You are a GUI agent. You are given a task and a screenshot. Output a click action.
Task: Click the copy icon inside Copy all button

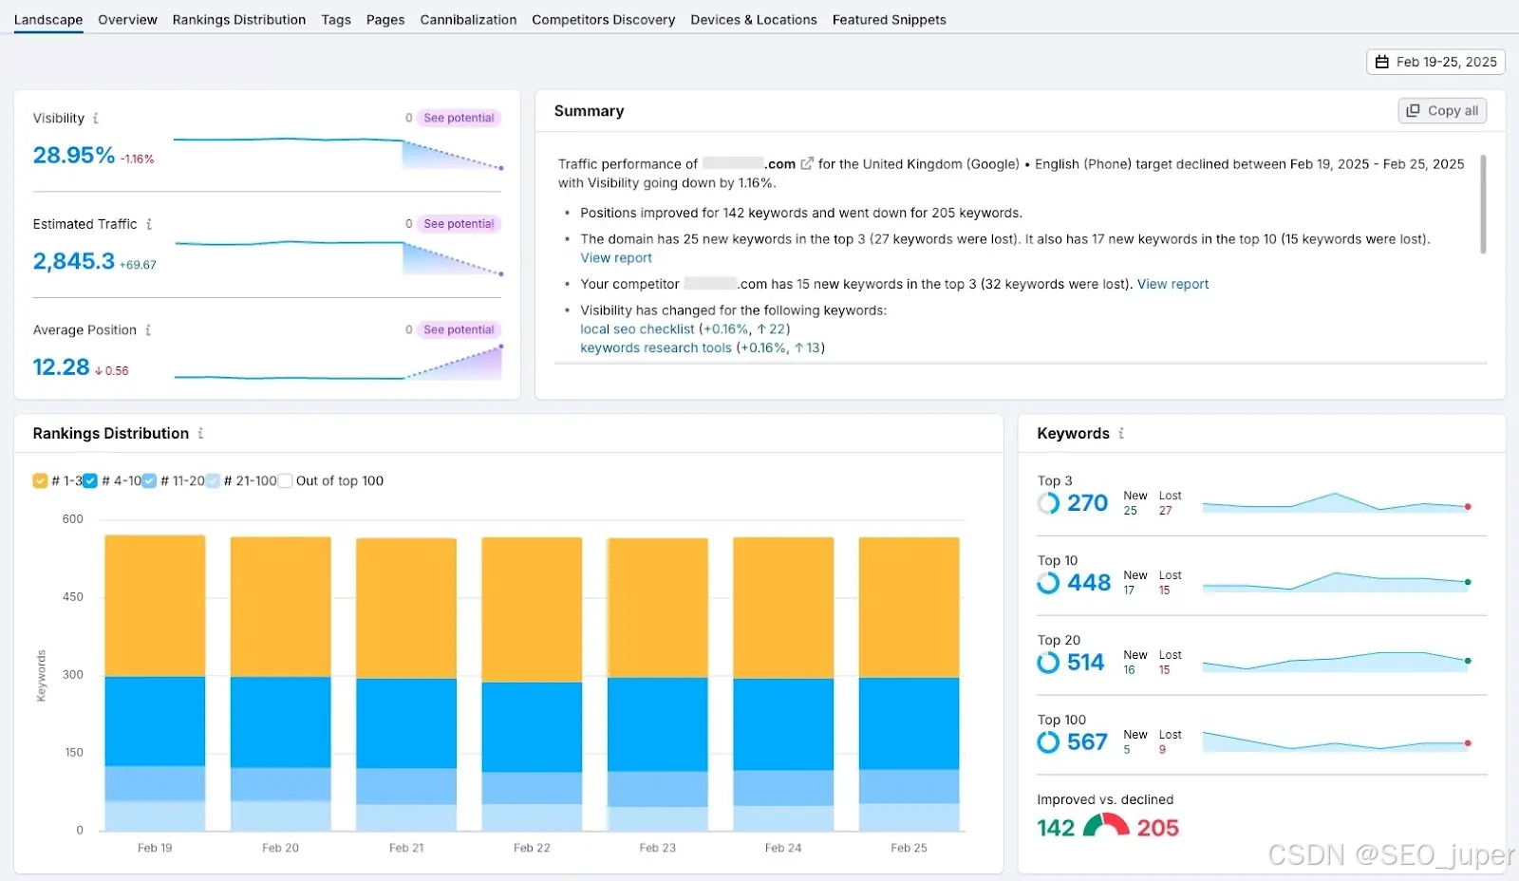coord(1413,110)
